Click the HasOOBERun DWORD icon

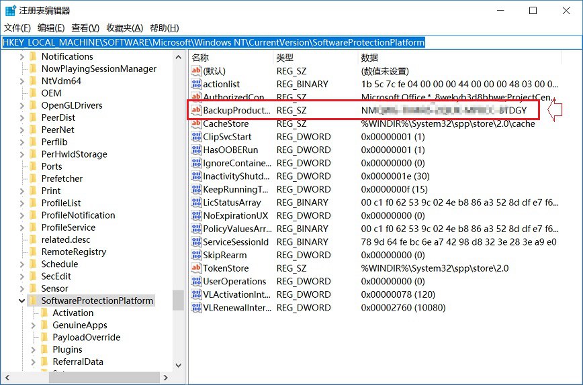click(x=196, y=150)
